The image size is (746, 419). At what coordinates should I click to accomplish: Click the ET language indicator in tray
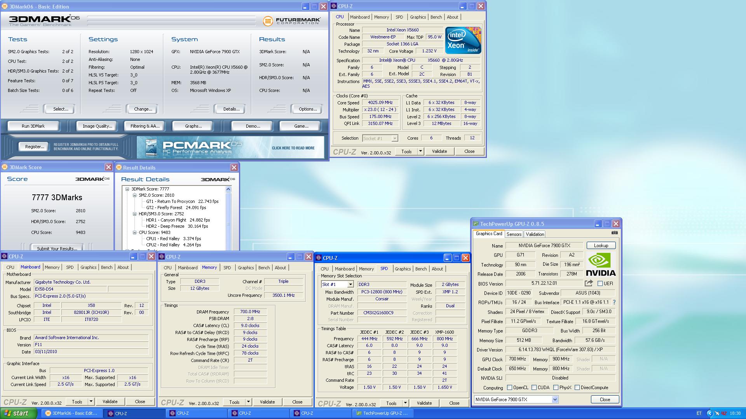699,413
